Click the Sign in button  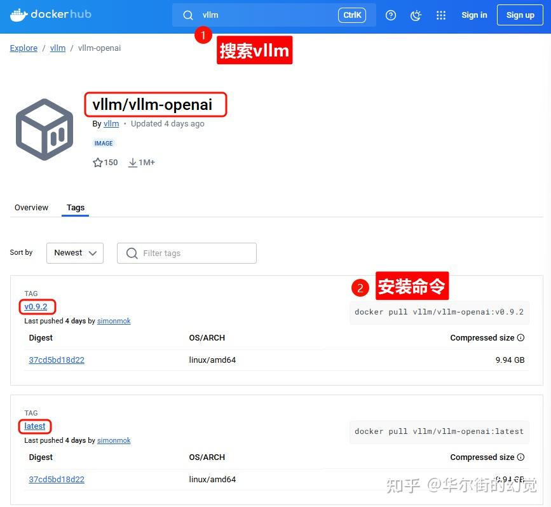point(474,15)
